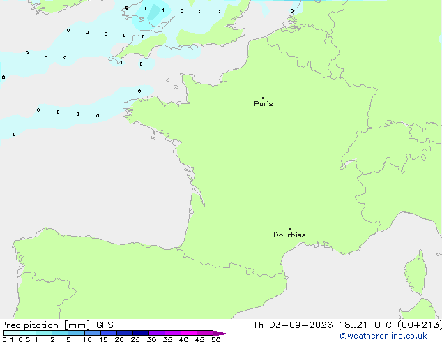Select the Paris city label
Image resolution: width=442 pixels, height=342 pixels.
(264, 103)
